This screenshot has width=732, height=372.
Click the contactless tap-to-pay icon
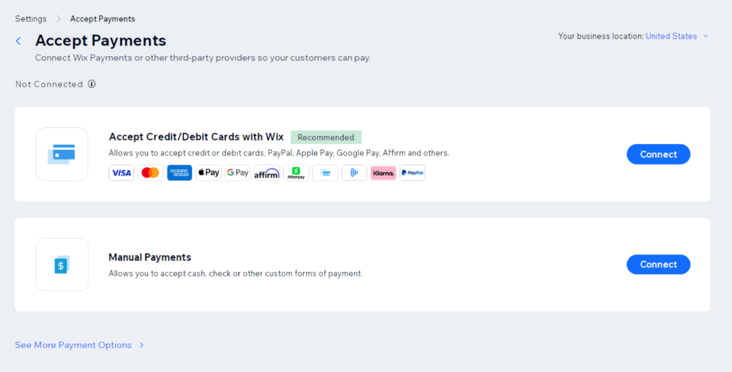(354, 173)
